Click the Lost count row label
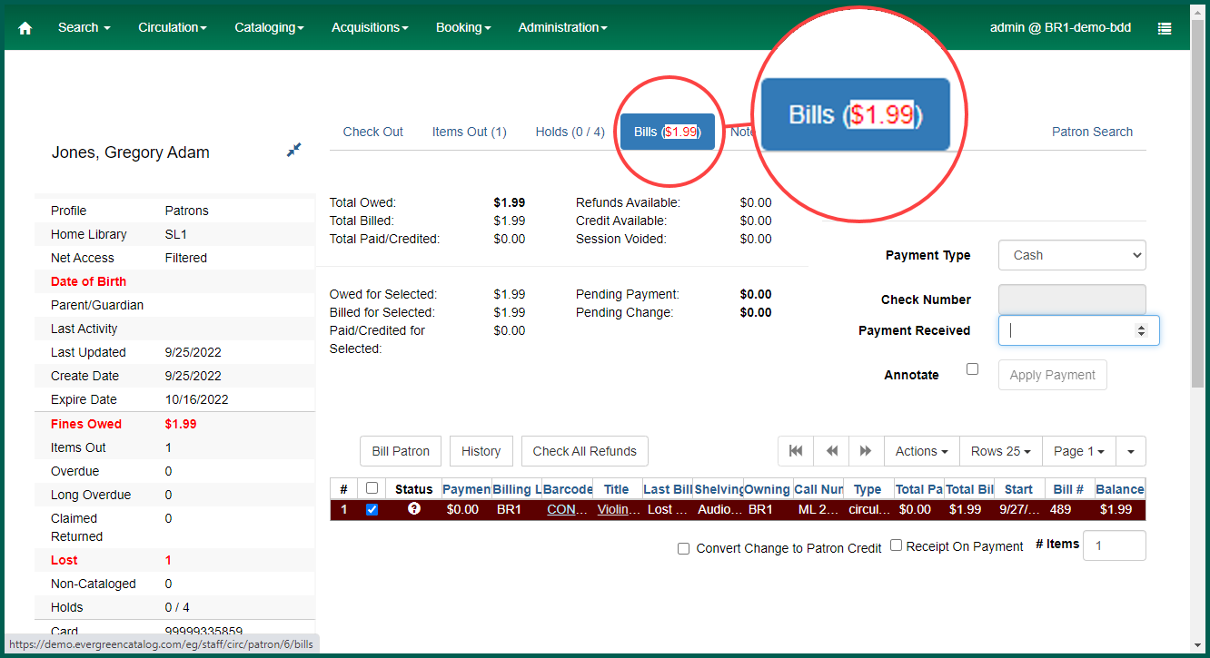 (x=64, y=560)
